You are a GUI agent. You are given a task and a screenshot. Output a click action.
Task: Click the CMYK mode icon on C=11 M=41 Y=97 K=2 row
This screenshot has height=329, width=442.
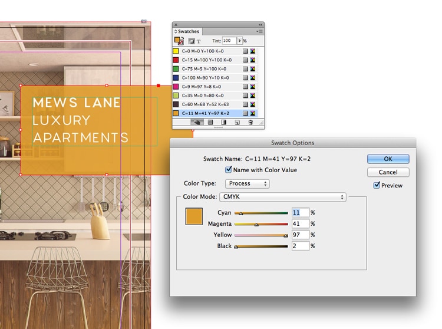tap(253, 113)
